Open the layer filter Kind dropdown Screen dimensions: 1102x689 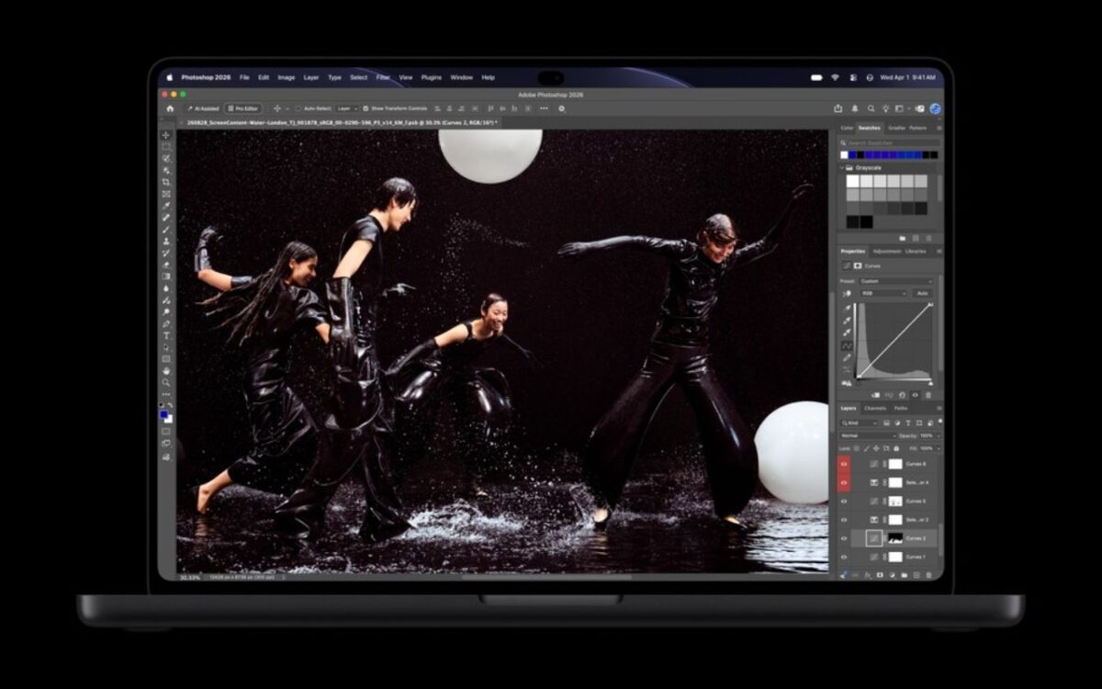860,423
